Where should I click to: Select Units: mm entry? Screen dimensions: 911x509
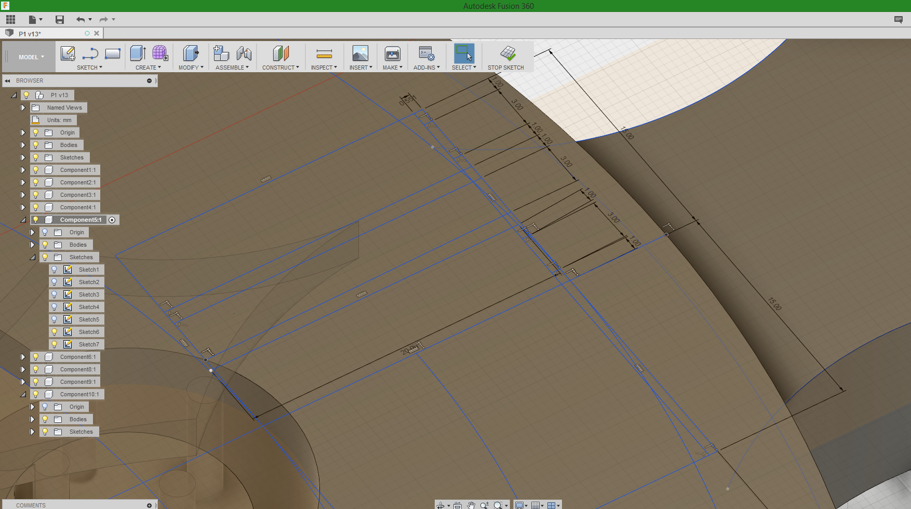coord(59,120)
